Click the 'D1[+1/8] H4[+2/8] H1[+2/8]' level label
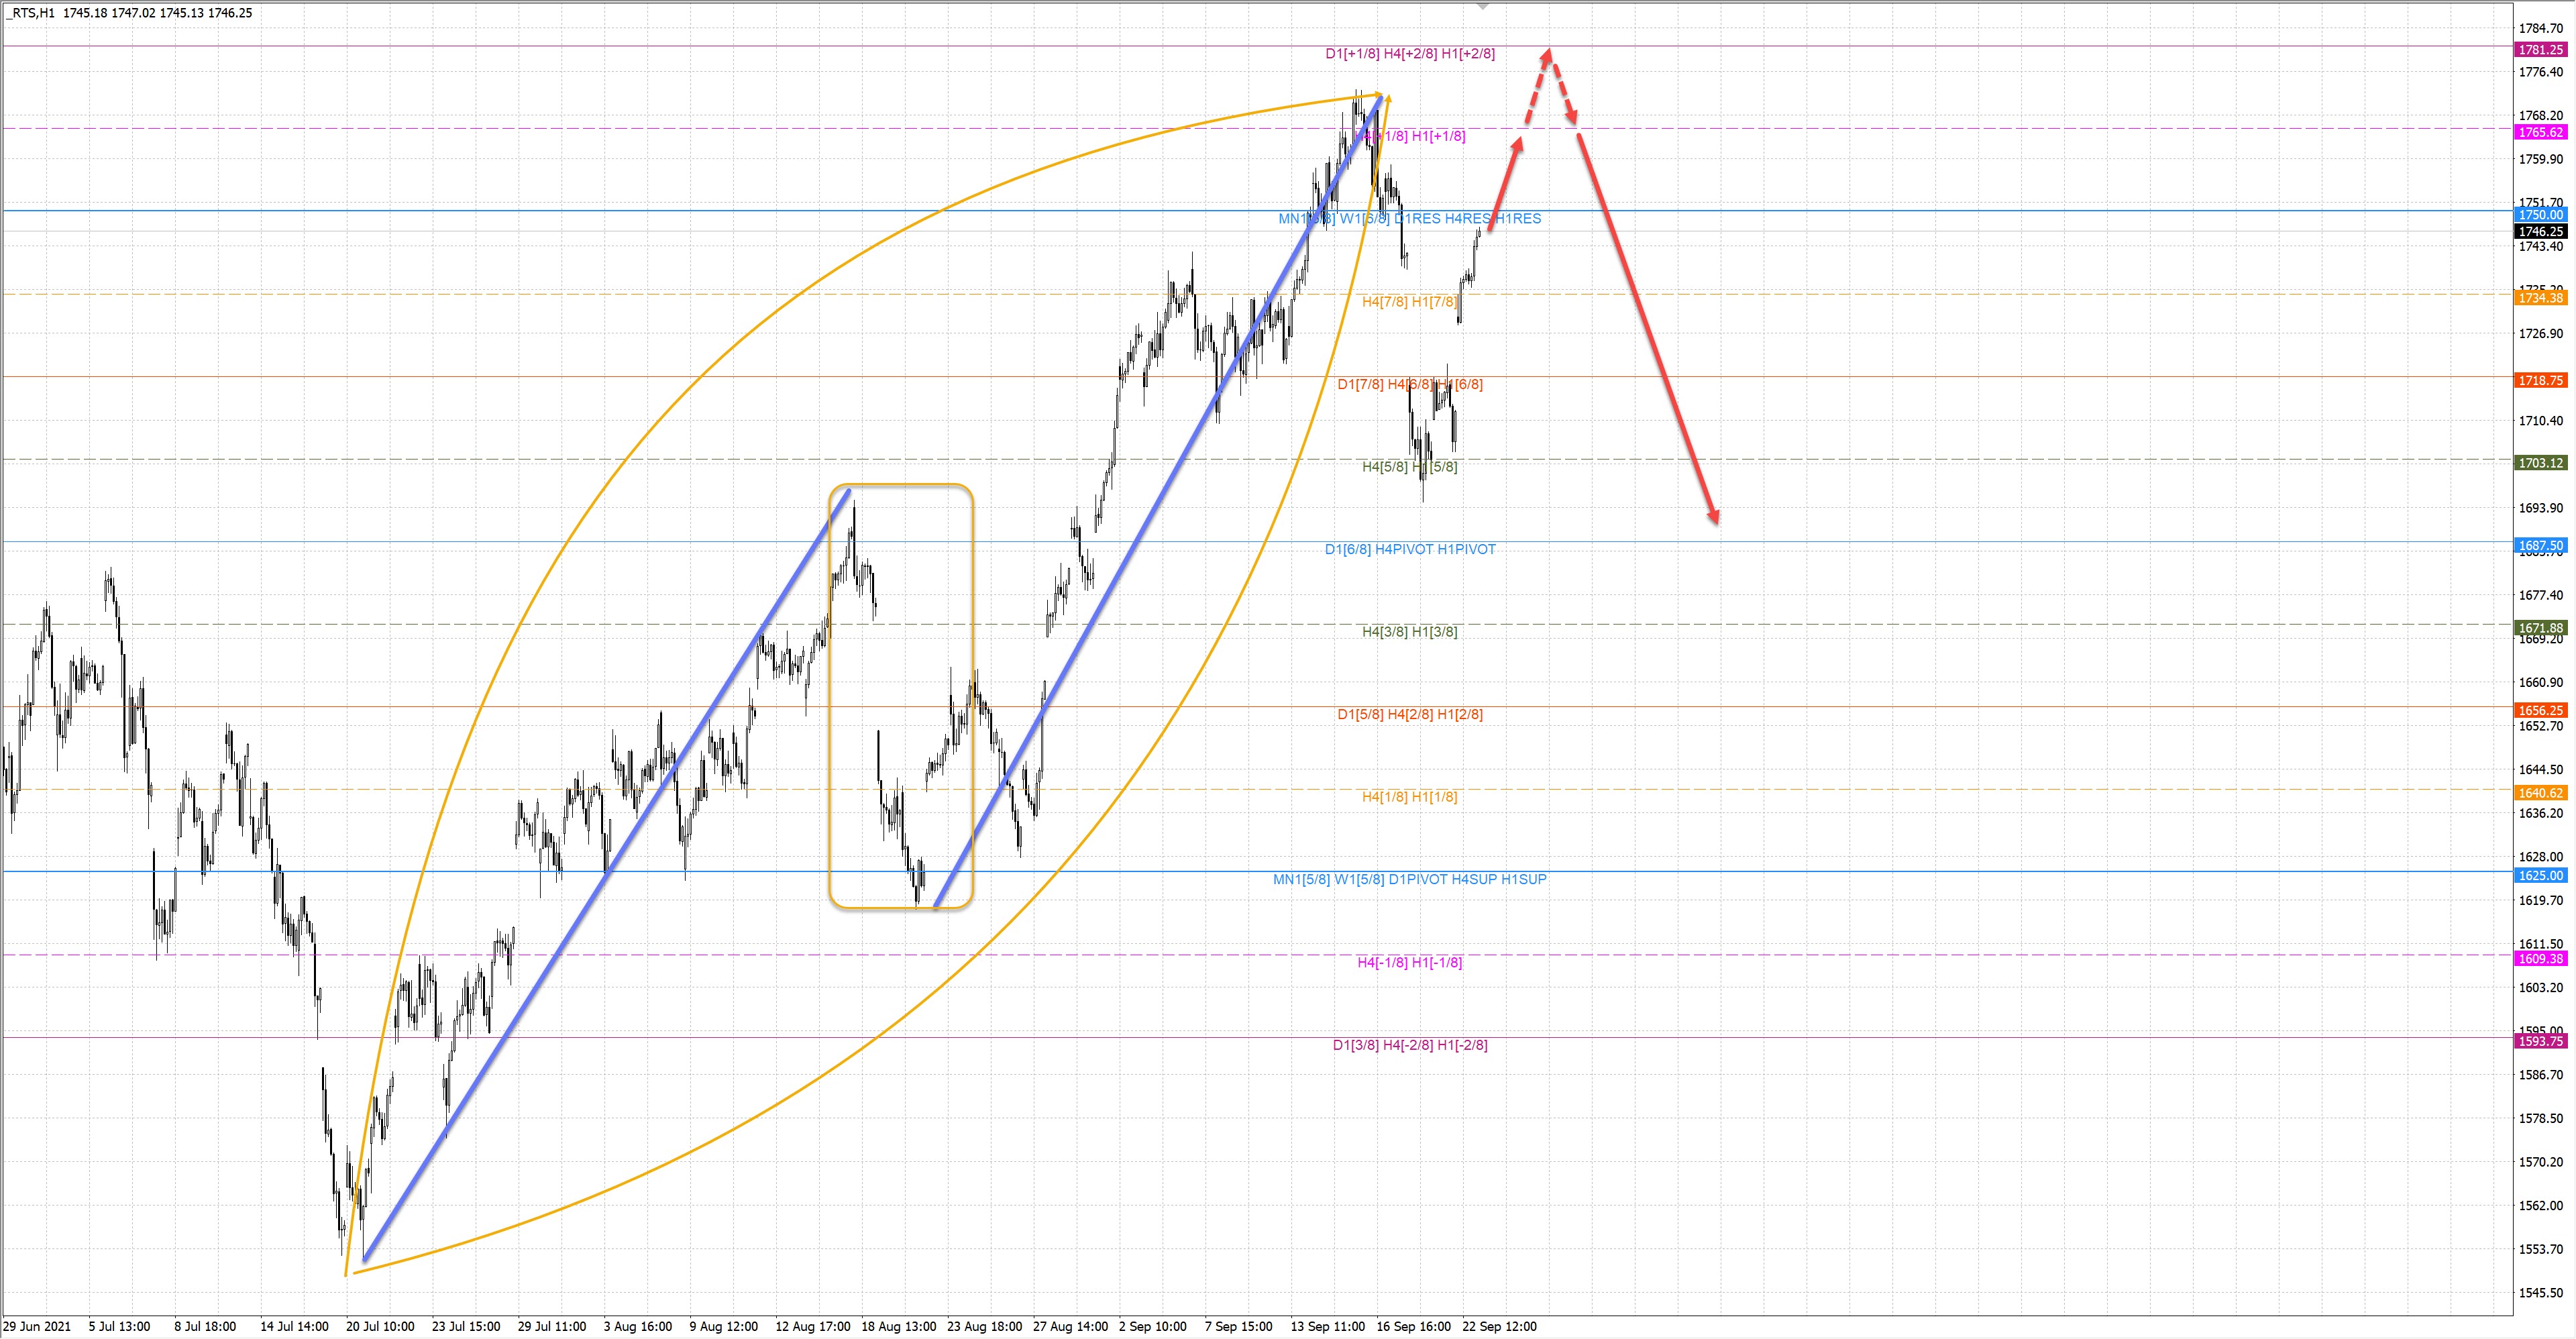2576x1339 pixels. point(1410,54)
